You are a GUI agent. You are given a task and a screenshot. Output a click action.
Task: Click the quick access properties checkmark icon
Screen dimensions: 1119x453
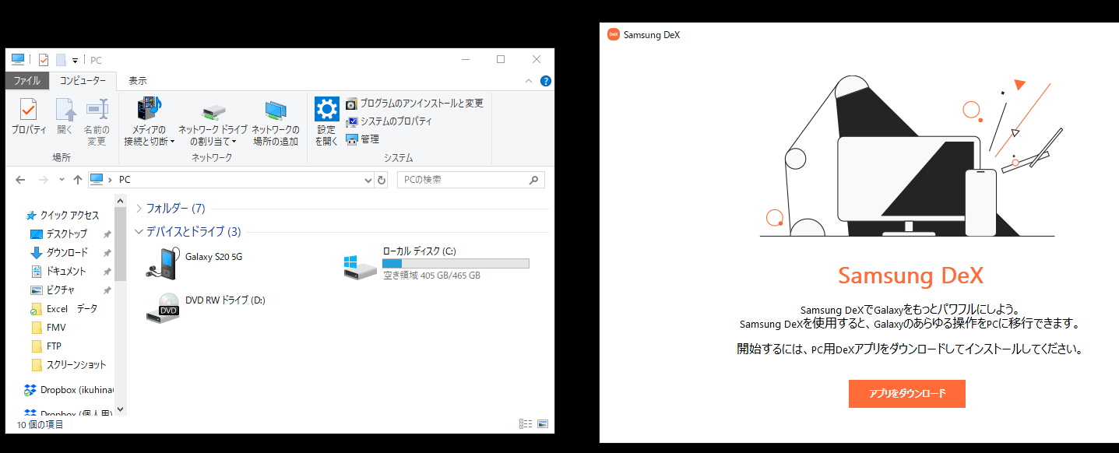coord(44,60)
